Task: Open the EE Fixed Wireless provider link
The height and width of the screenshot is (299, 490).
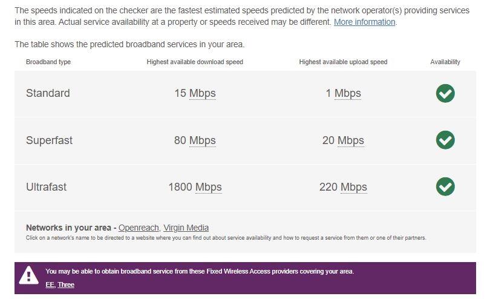Action: [x=50, y=284]
